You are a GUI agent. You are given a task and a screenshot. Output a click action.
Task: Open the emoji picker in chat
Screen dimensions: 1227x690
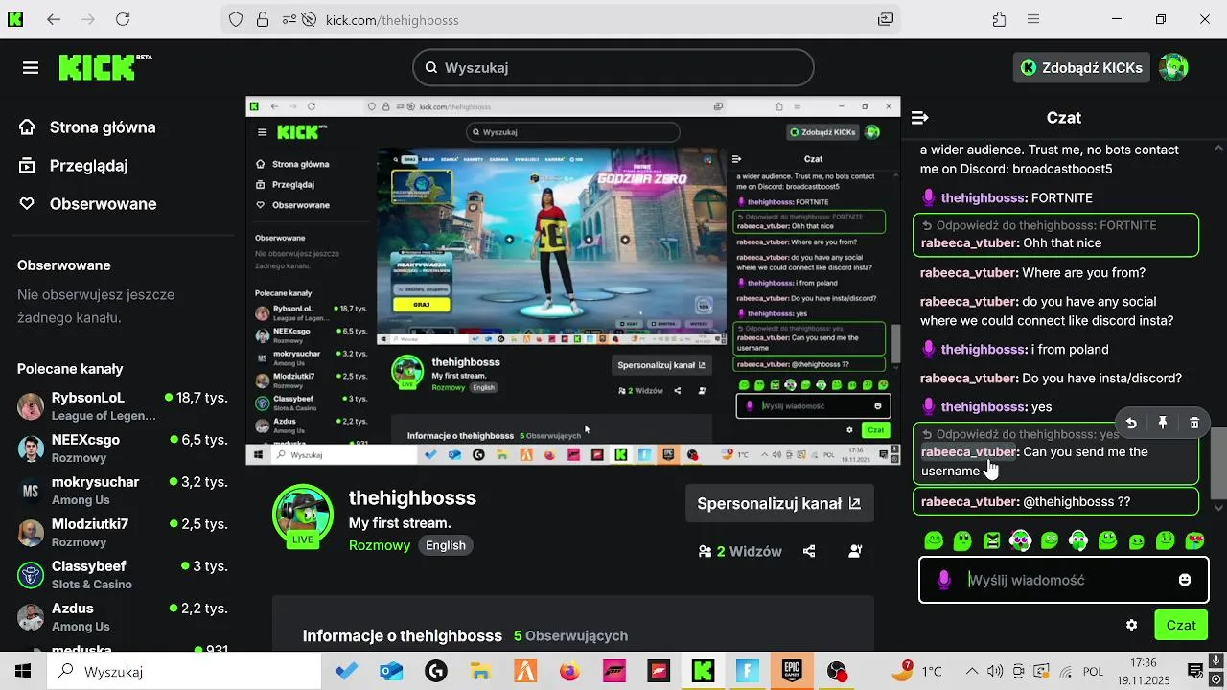(x=1185, y=580)
